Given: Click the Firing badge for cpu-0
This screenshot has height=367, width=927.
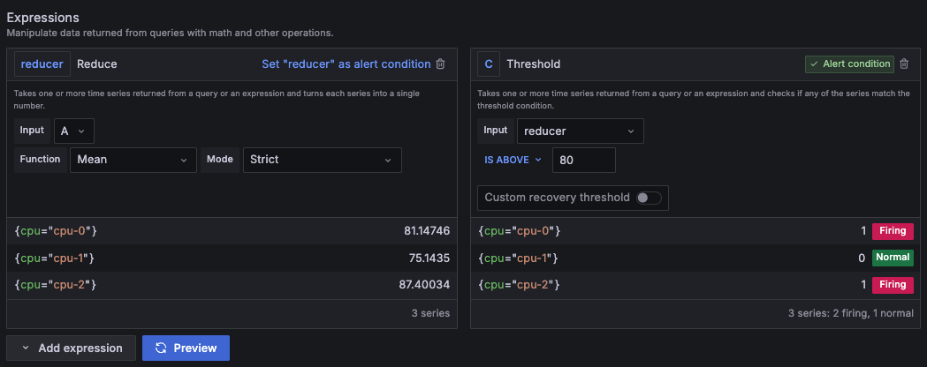Looking at the screenshot, I should click(x=893, y=231).
